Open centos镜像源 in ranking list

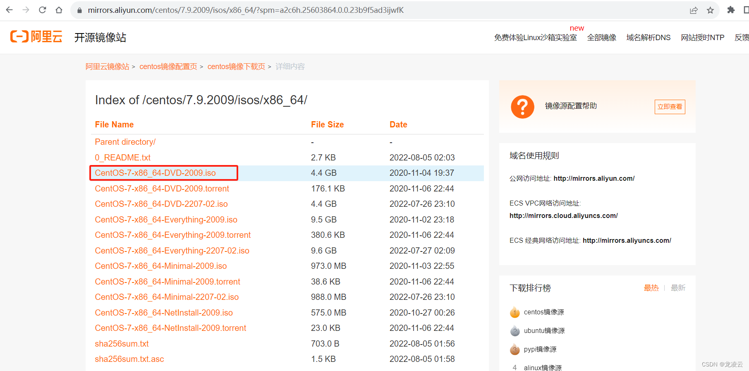(544, 312)
